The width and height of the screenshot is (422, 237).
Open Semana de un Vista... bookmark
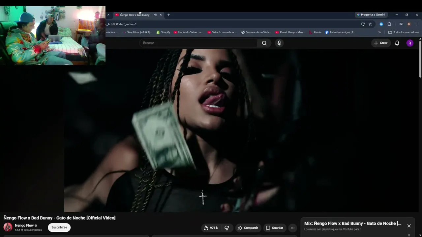256,32
